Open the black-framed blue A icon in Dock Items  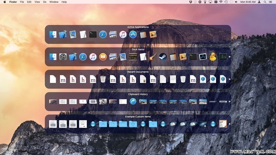pos(203,57)
